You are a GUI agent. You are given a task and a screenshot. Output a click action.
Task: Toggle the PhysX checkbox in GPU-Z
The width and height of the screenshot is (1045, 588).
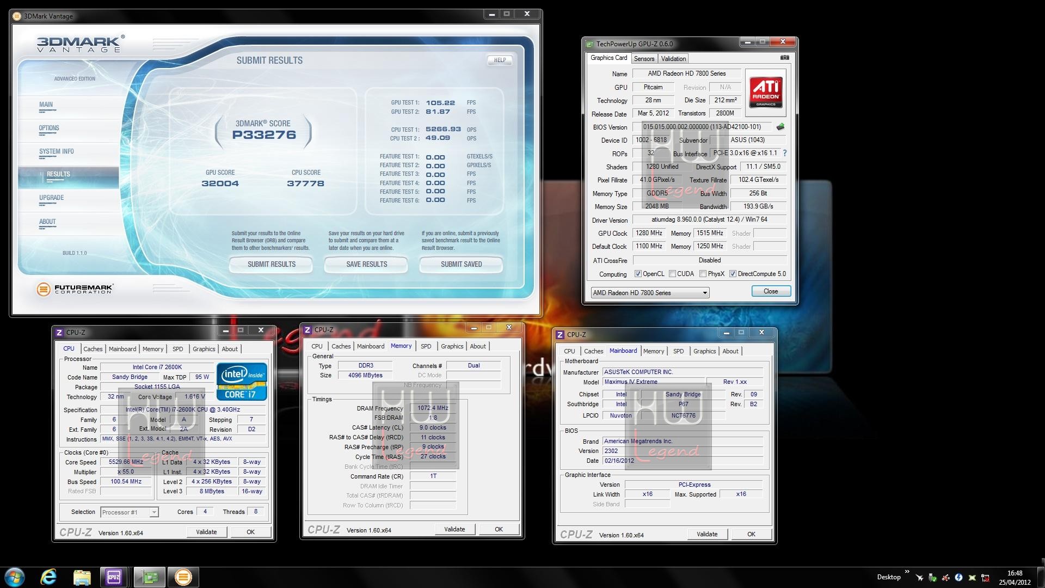[703, 274]
